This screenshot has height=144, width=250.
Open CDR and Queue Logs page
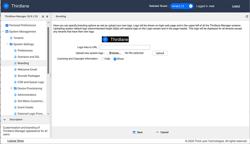point(31,82)
